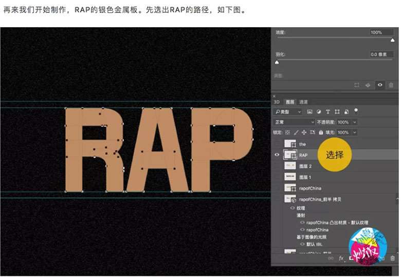Add layer style fx icon
Viewport: 401px width, 277px height.
tap(341, 259)
